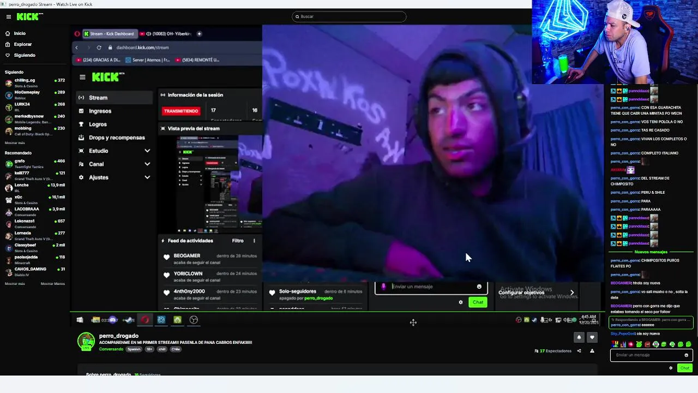The width and height of the screenshot is (698, 393).
Task: Click the perro_drogado channel avatar
Action: click(x=86, y=341)
